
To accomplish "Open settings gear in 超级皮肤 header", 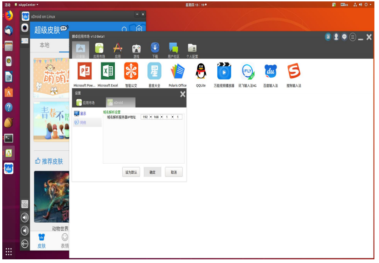I will (x=139, y=29).
